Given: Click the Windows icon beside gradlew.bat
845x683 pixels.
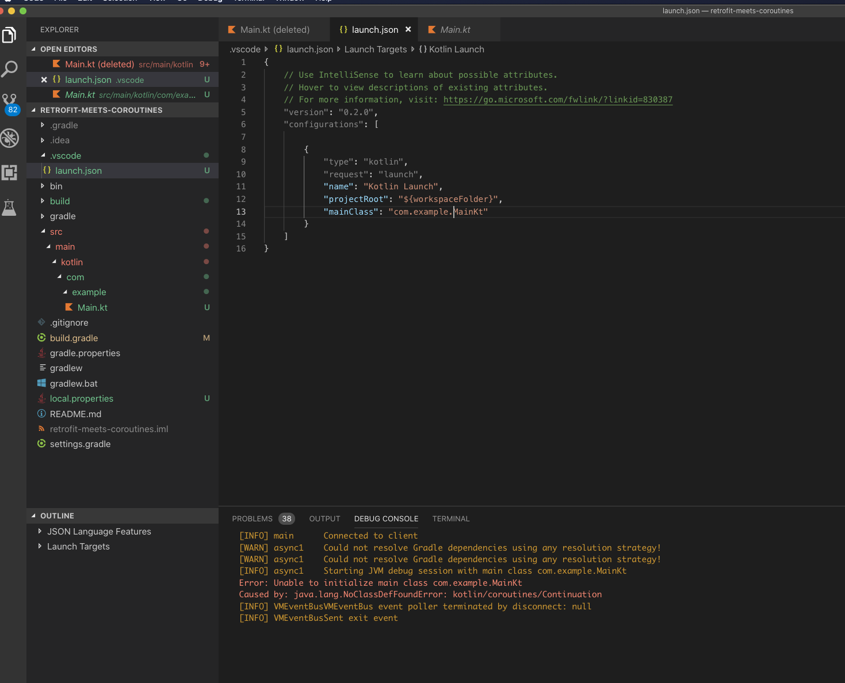Looking at the screenshot, I should point(41,383).
